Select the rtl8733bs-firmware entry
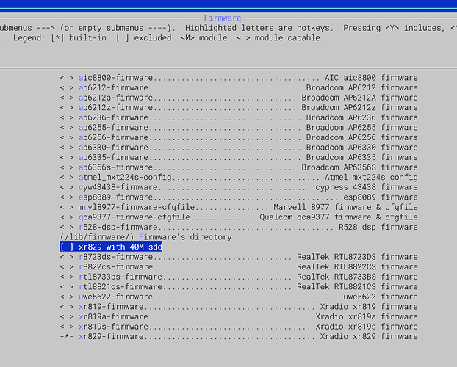This screenshot has height=367, width=457. (x=239, y=277)
